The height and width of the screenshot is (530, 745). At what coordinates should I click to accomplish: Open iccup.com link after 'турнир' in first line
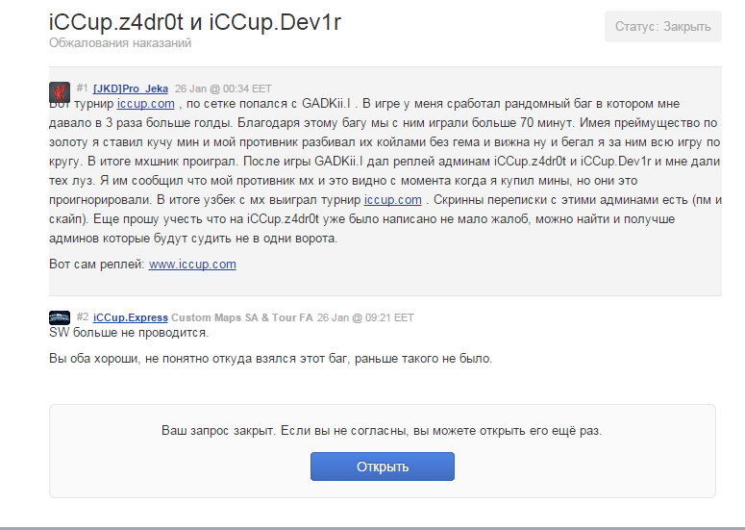pyautogui.click(x=146, y=104)
